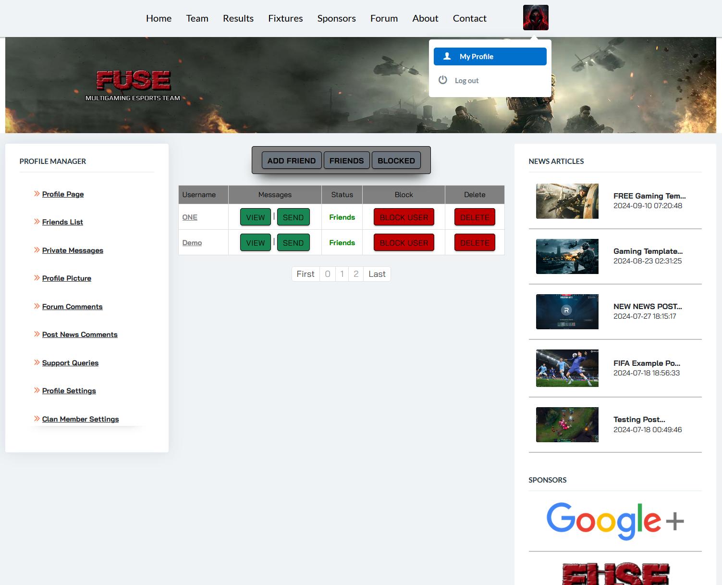Screen dimensions: 722x585
Task: Switch to the BLOCKED list
Action: coord(396,161)
